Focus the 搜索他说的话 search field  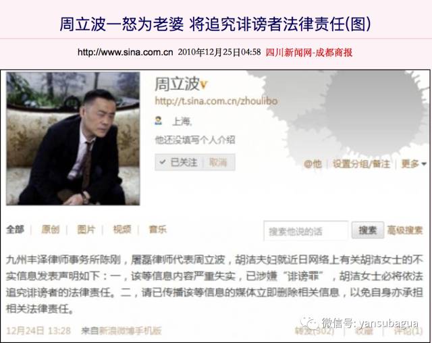pos(306,231)
